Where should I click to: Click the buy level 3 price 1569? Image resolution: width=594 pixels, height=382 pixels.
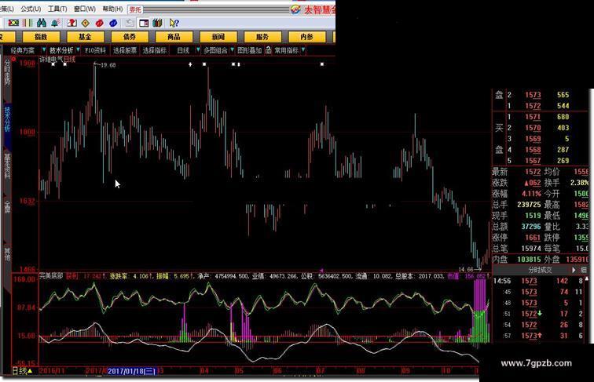point(533,139)
